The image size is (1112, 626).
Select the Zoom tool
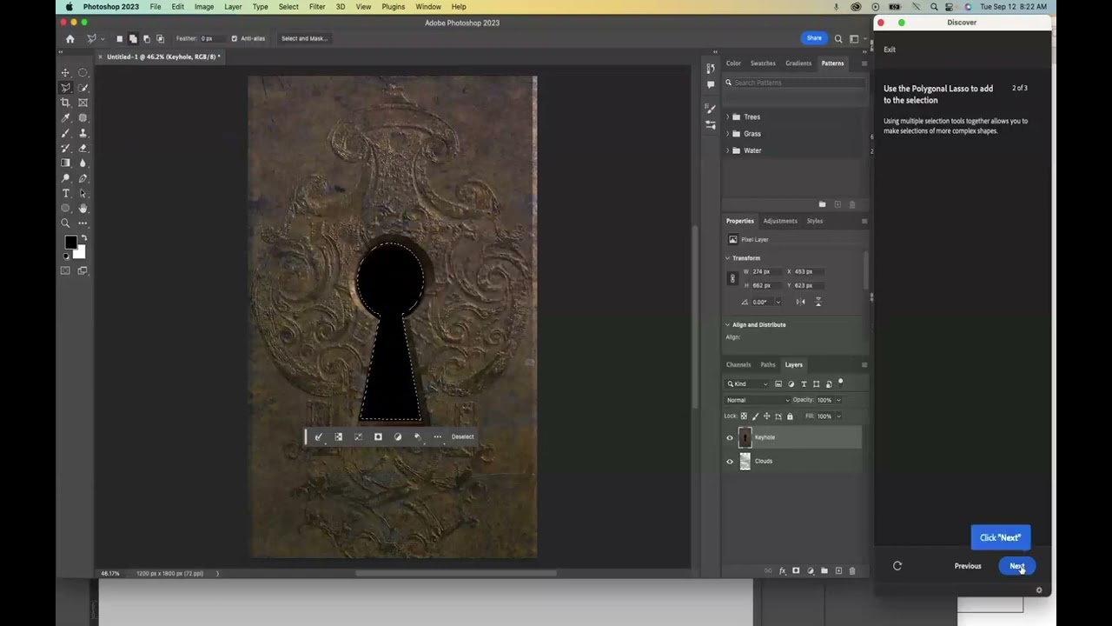(x=65, y=223)
